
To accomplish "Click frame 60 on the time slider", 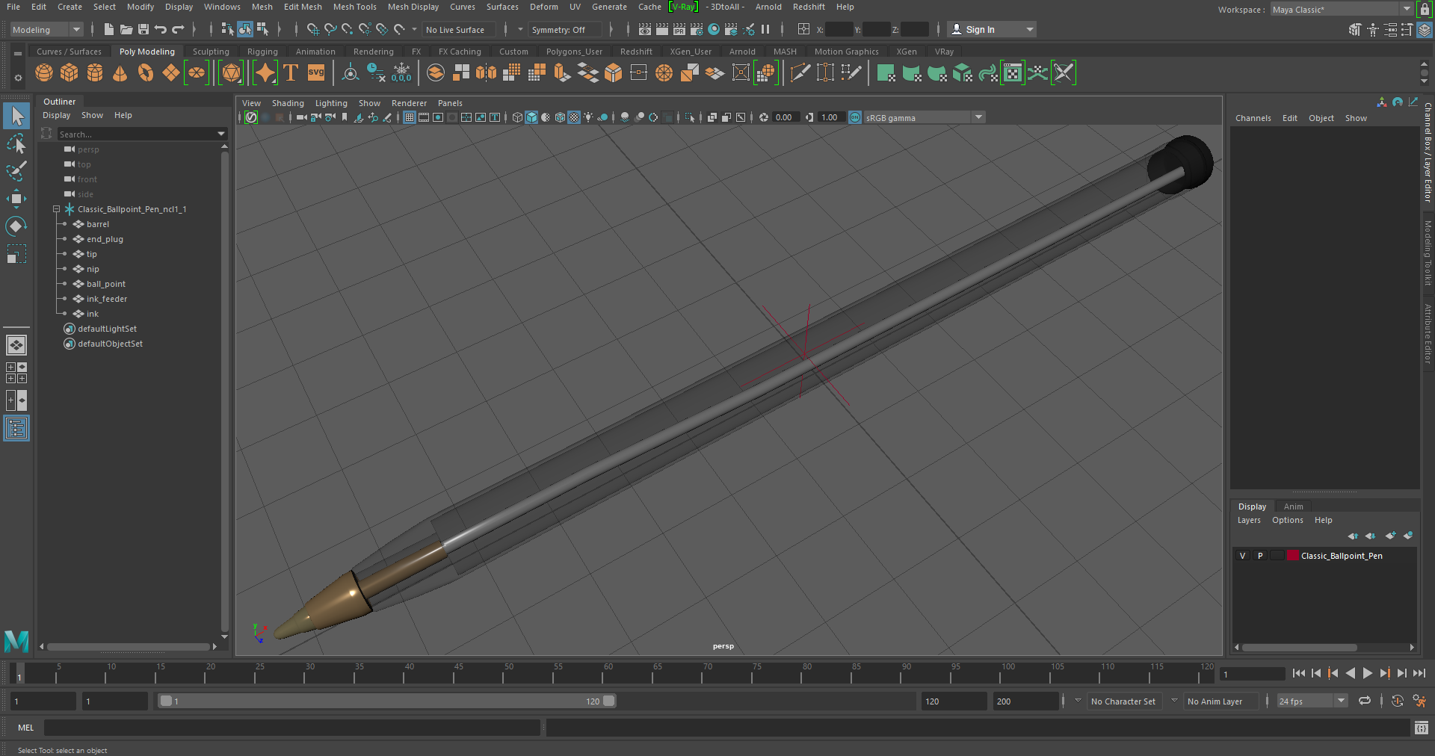I will click(608, 672).
